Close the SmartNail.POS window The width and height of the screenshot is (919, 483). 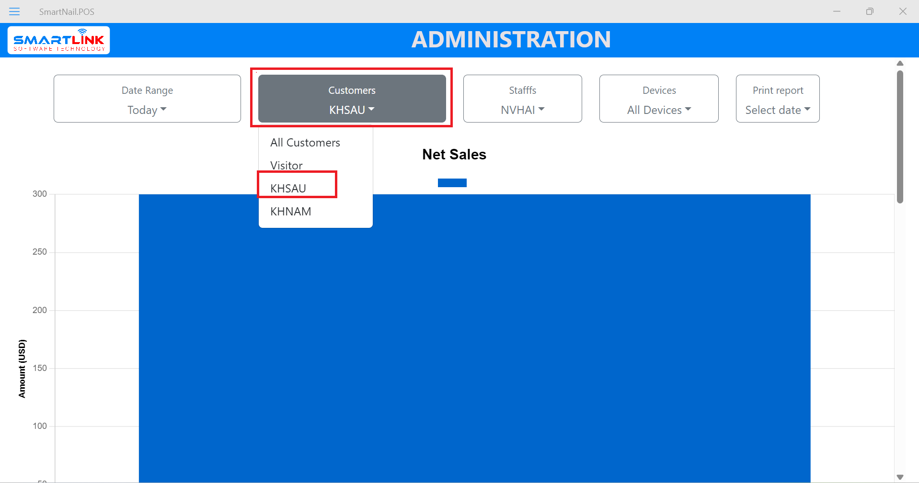pyautogui.click(x=903, y=11)
